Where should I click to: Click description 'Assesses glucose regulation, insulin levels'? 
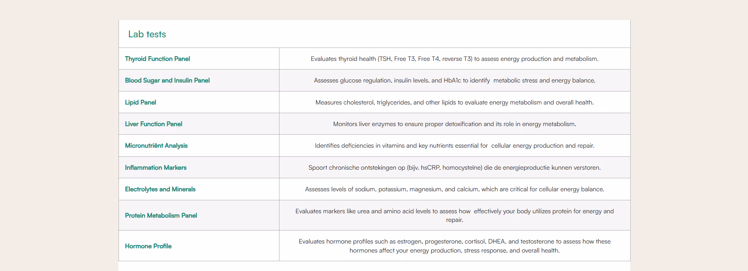point(455,80)
